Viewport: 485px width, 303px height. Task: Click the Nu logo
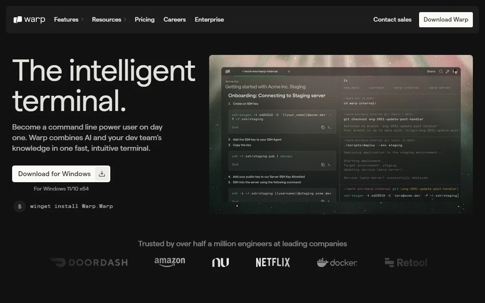(x=221, y=262)
